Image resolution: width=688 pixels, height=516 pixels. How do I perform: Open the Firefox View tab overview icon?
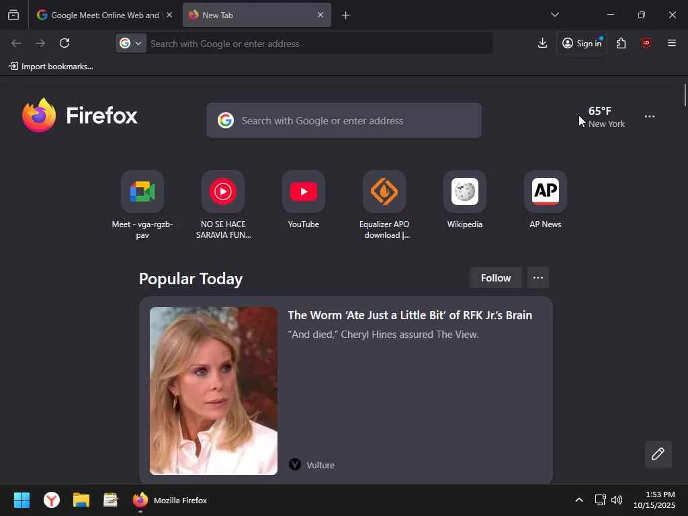pos(13,15)
